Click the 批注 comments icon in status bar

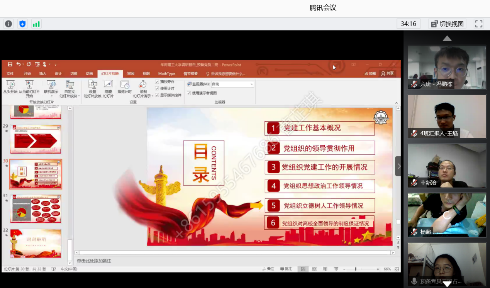pyautogui.click(x=286, y=269)
